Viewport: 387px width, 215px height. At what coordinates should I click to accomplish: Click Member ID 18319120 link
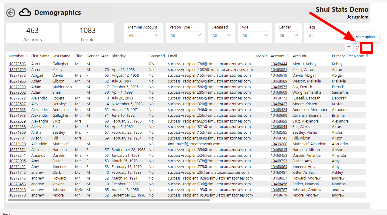click(x=17, y=144)
